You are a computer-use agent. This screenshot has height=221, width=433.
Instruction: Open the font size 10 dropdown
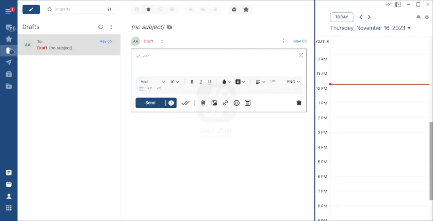[175, 82]
